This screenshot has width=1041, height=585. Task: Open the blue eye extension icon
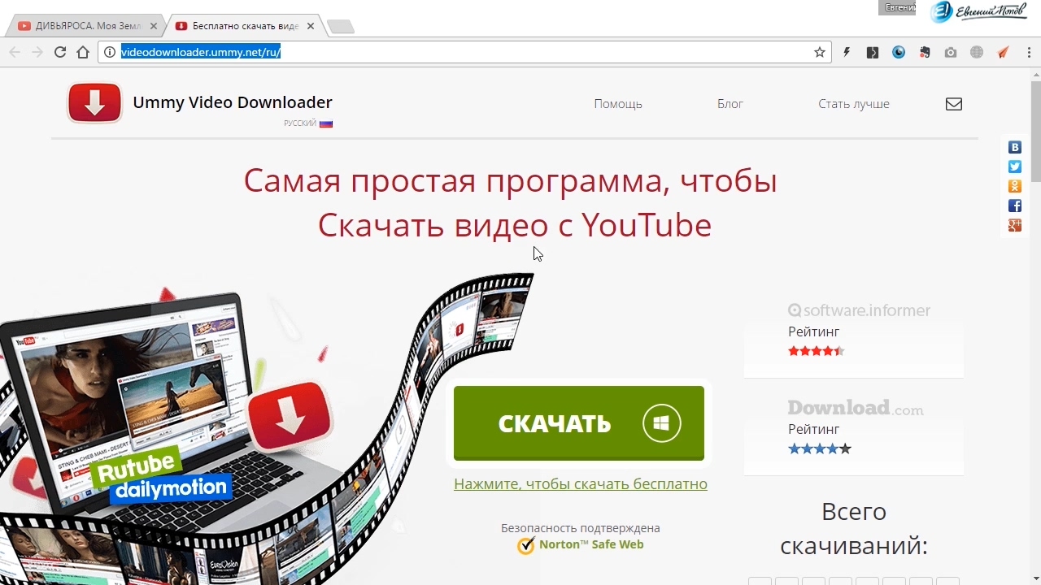pos(899,52)
